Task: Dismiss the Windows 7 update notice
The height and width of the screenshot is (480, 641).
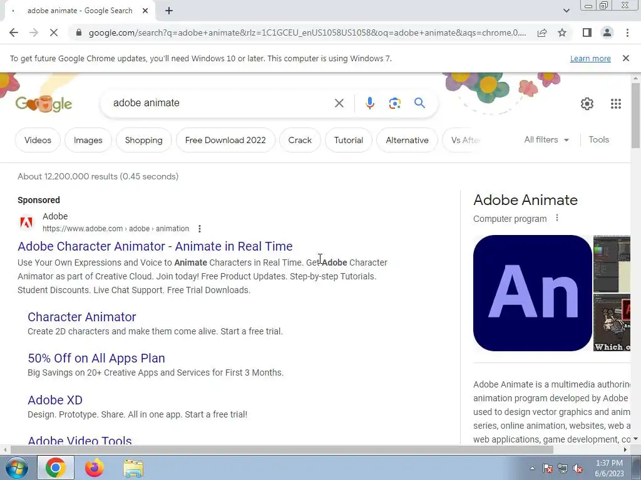Action: [x=625, y=58]
